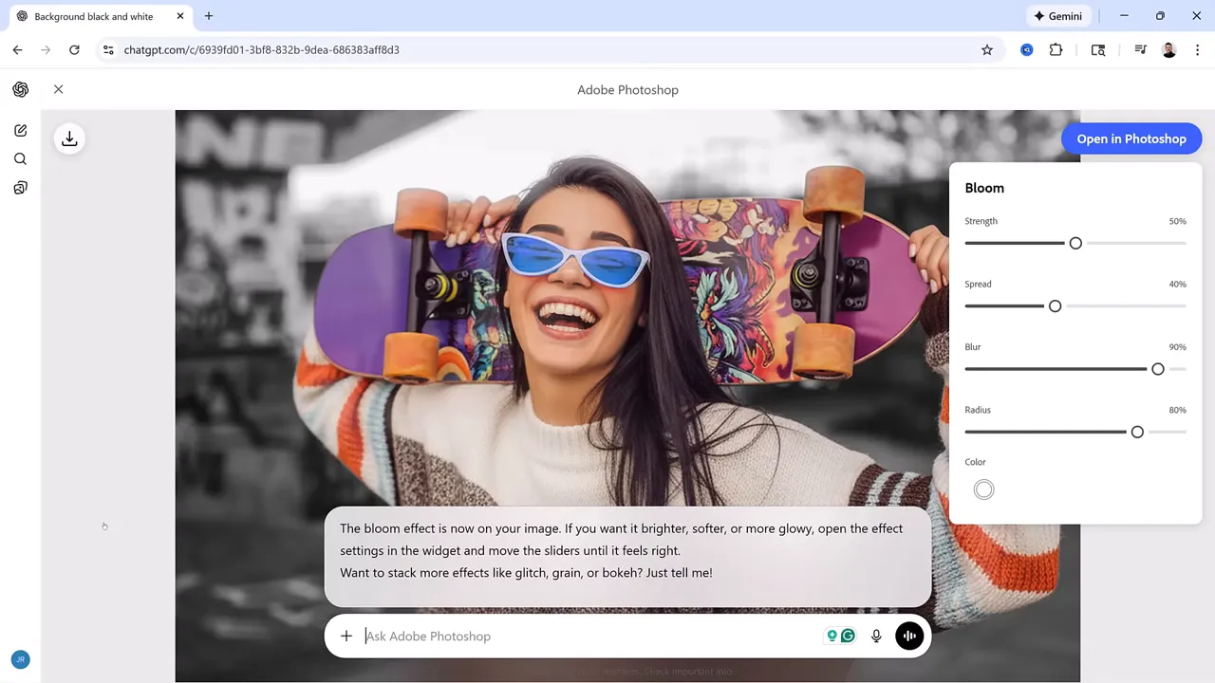Image resolution: width=1215 pixels, height=683 pixels.
Task: Attach a file using the plus icon
Action: (x=346, y=636)
